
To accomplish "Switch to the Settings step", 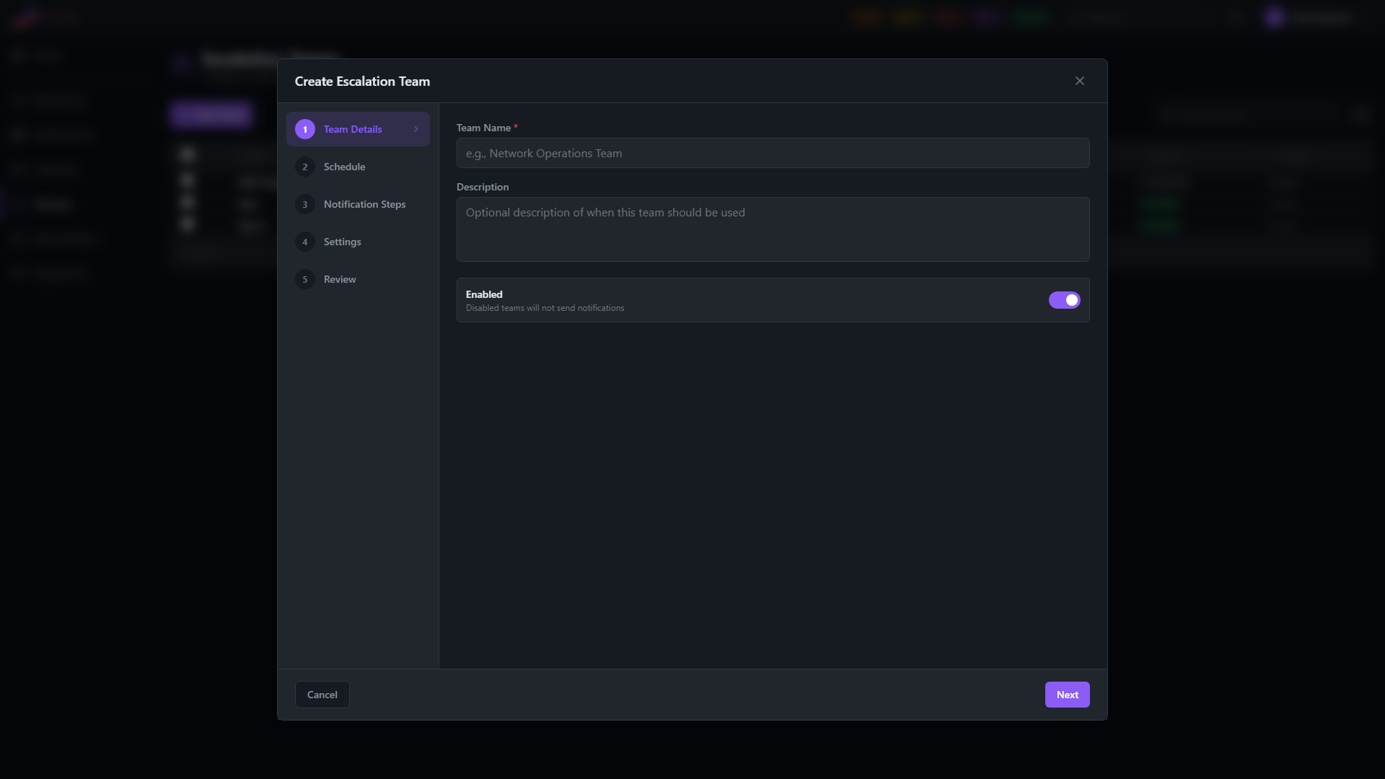I will 358,242.
